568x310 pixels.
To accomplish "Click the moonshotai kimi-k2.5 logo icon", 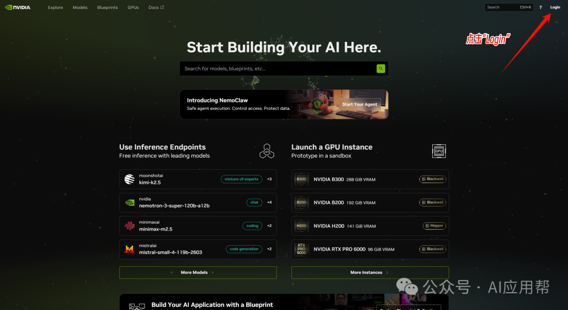I will click(129, 179).
